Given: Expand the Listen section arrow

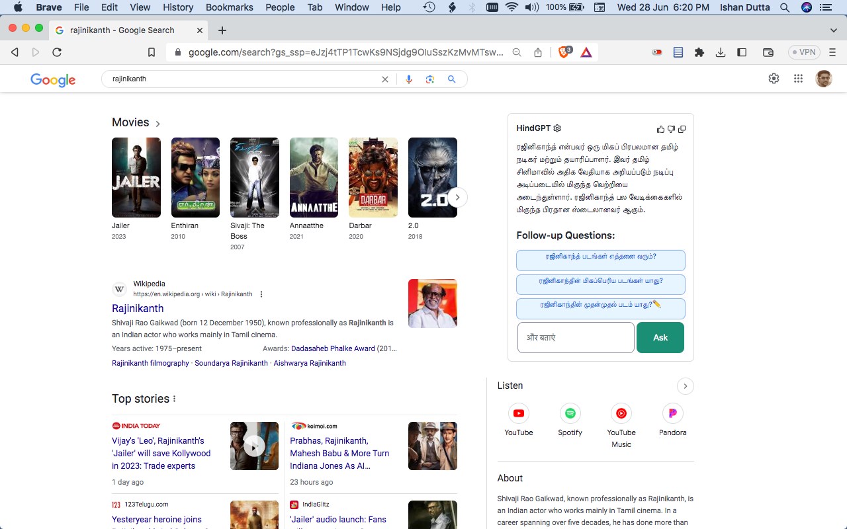Looking at the screenshot, I should coord(685,386).
